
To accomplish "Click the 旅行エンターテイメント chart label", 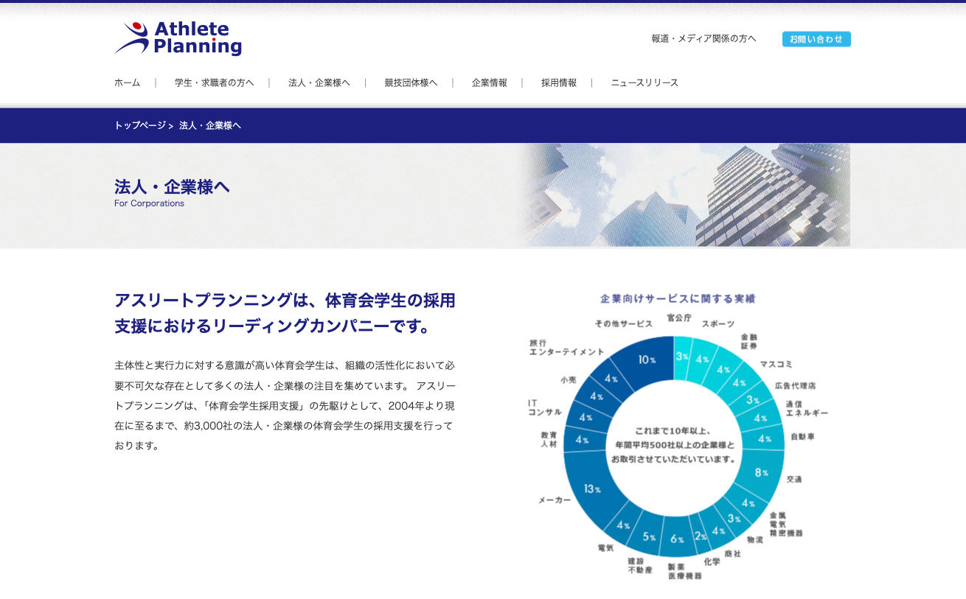I will click(x=566, y=347).
